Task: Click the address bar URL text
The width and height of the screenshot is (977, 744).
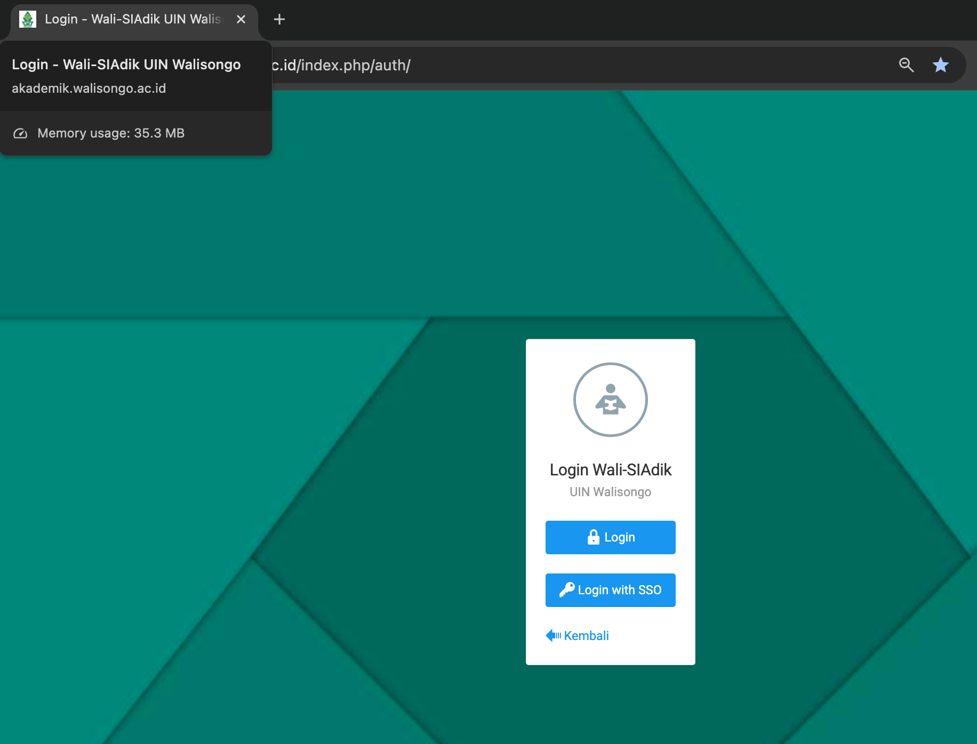Action: coord(341,65)
